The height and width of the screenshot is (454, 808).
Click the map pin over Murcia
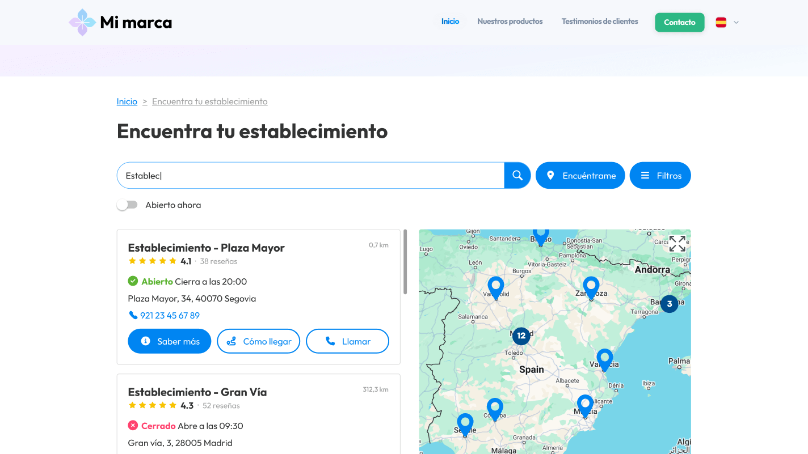coord(586,406)
